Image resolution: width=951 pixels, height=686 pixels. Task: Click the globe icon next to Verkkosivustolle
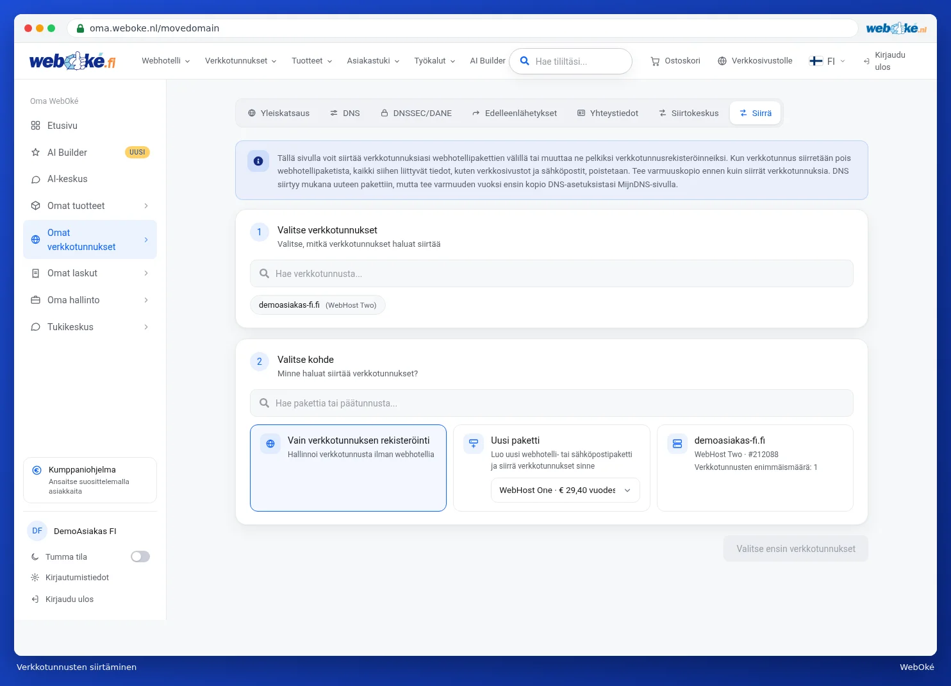point(722,61)
